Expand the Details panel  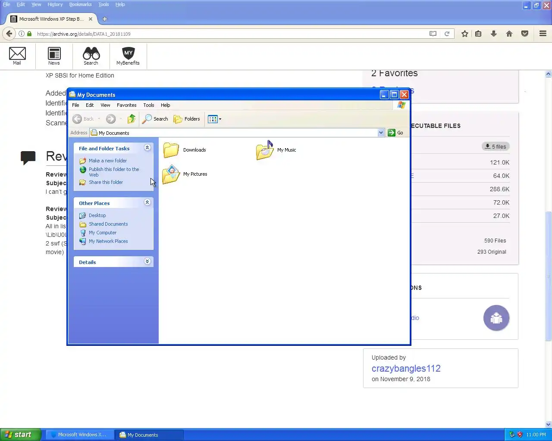[x=147, y=261]
